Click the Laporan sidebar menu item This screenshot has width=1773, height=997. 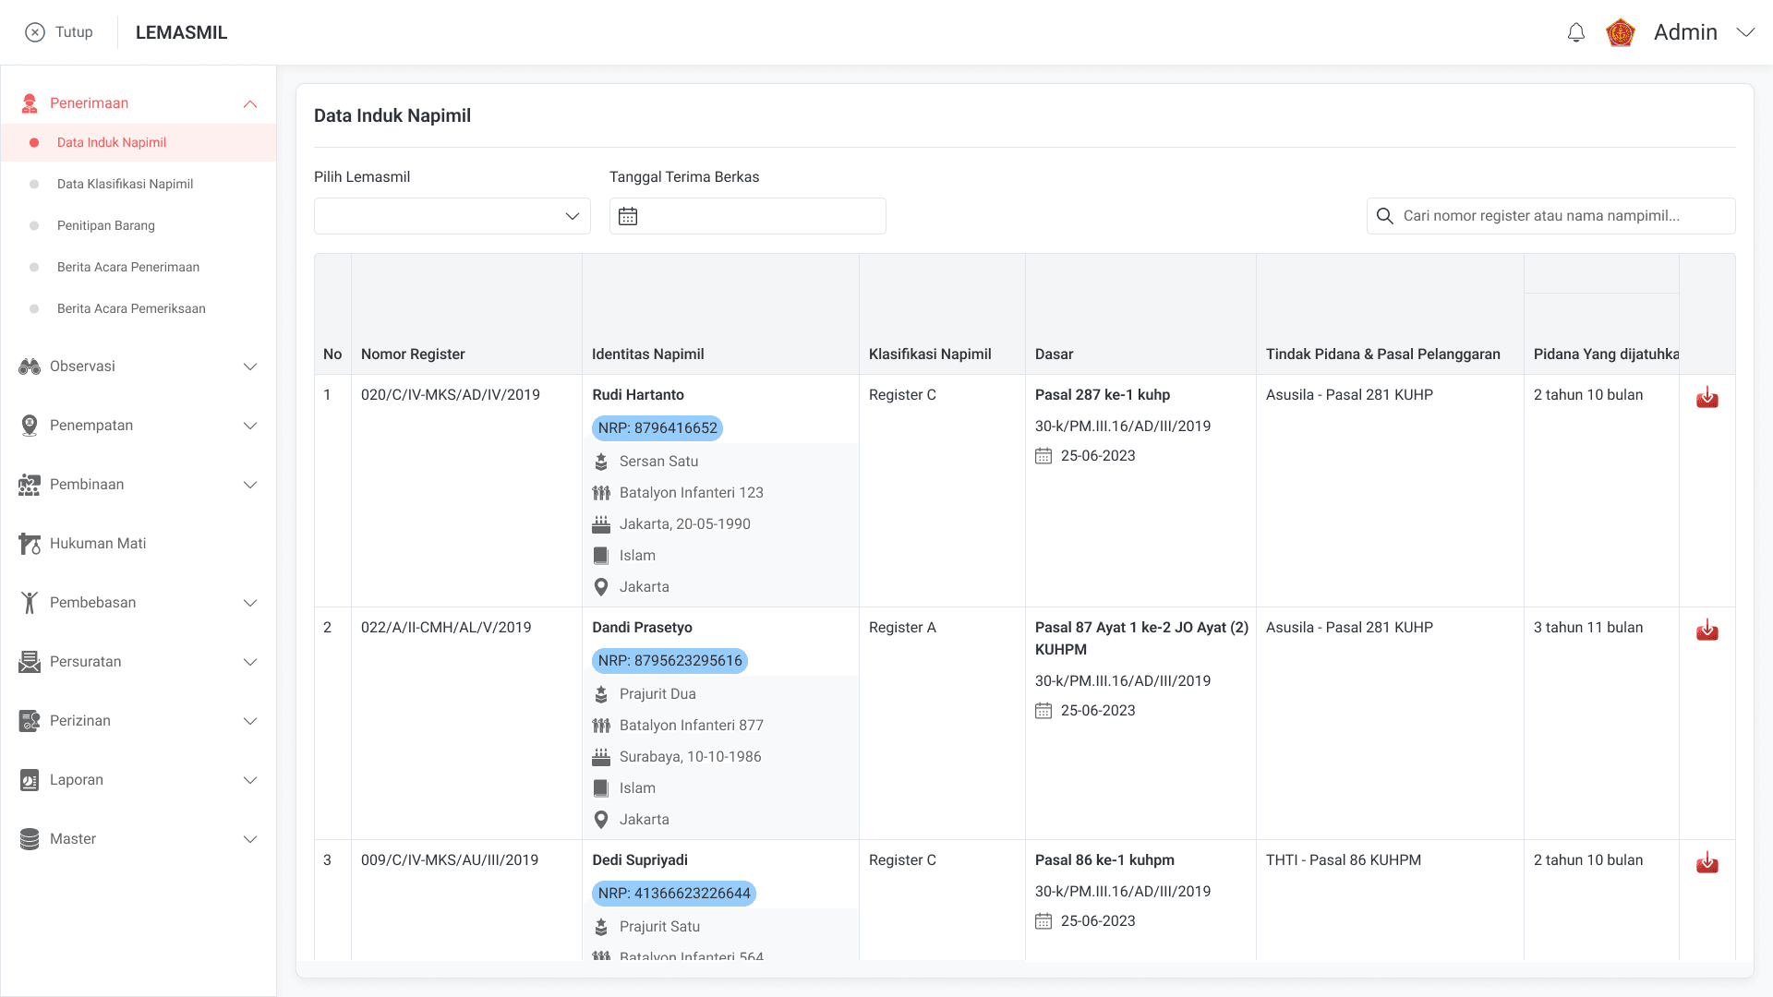(x=77, y=780)
